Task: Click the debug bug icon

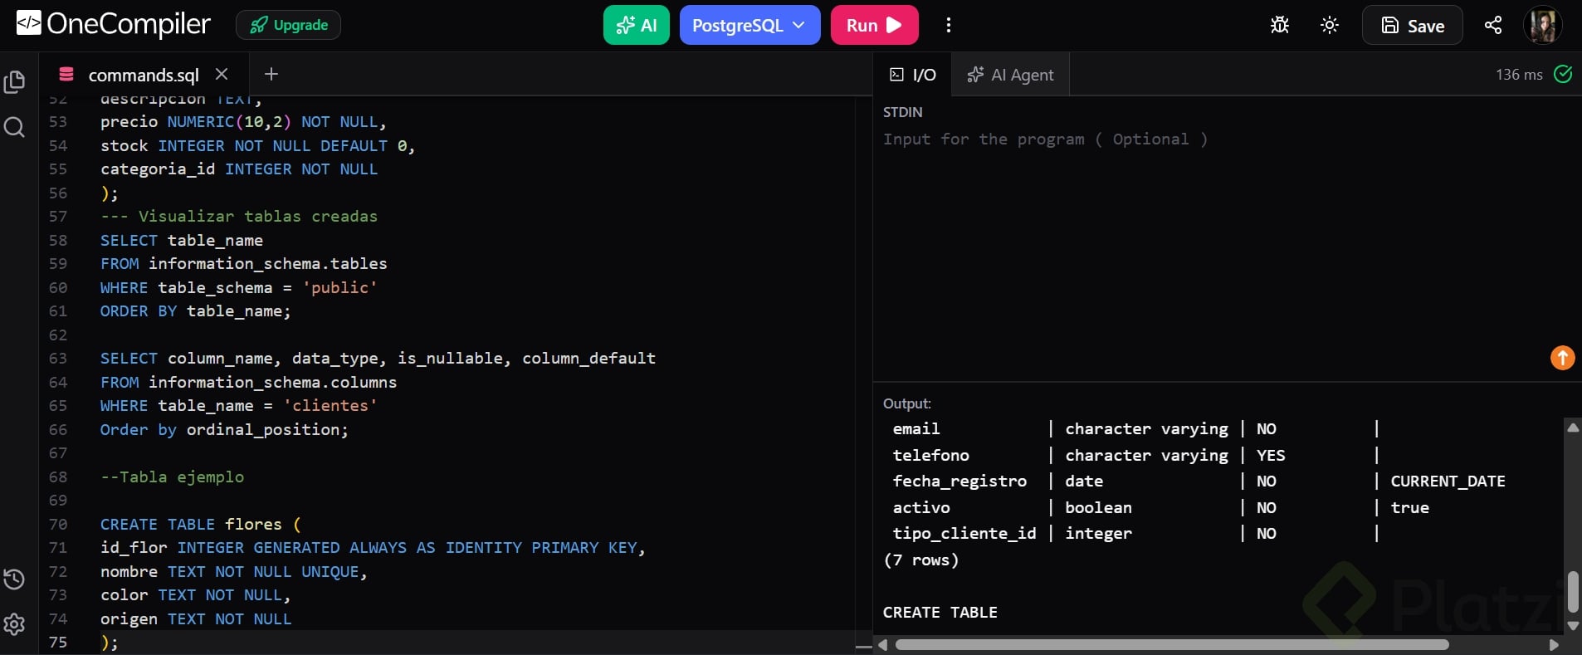Action: click(x=1280, y=25)
